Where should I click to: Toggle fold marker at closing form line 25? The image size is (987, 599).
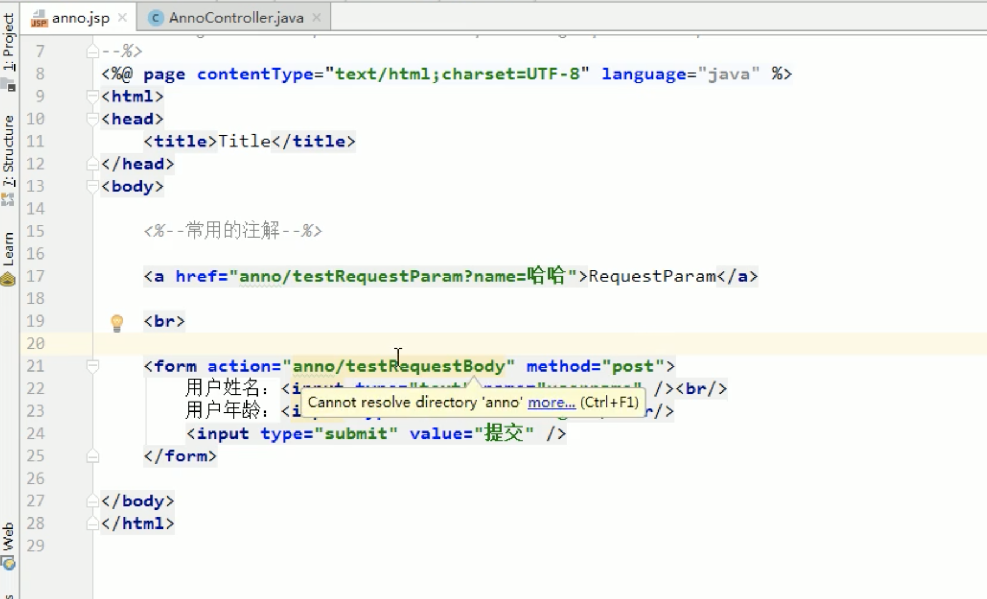93,456
